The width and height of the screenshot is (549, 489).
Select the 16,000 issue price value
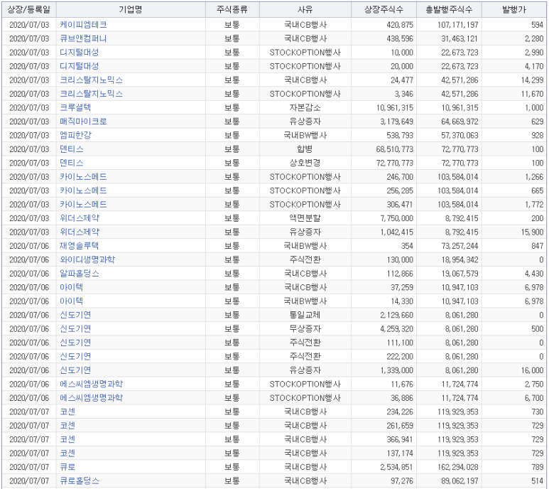click(x=532, y=370)
